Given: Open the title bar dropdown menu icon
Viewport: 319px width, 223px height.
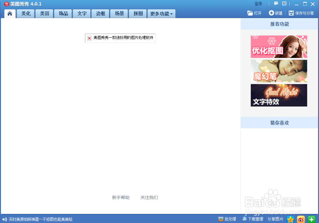Looking at the screenshot, I should (x=284, y=4).
